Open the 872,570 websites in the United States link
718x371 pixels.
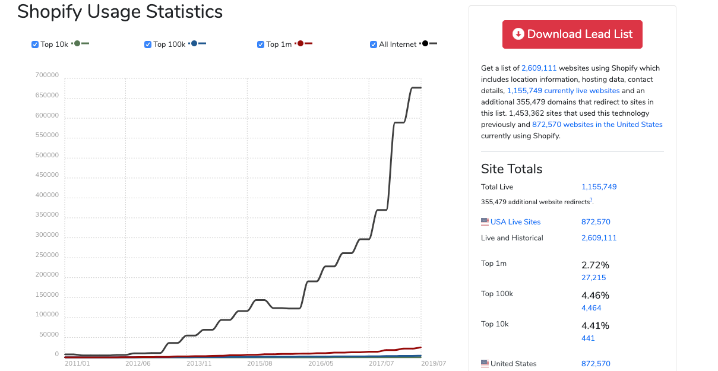pyautogui.click(x=597, y=124)
